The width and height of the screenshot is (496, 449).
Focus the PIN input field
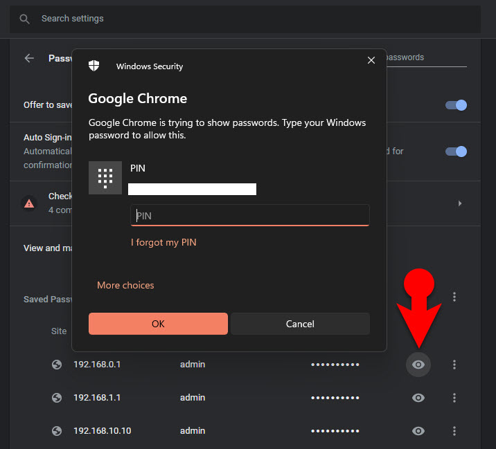click(249, 215)
